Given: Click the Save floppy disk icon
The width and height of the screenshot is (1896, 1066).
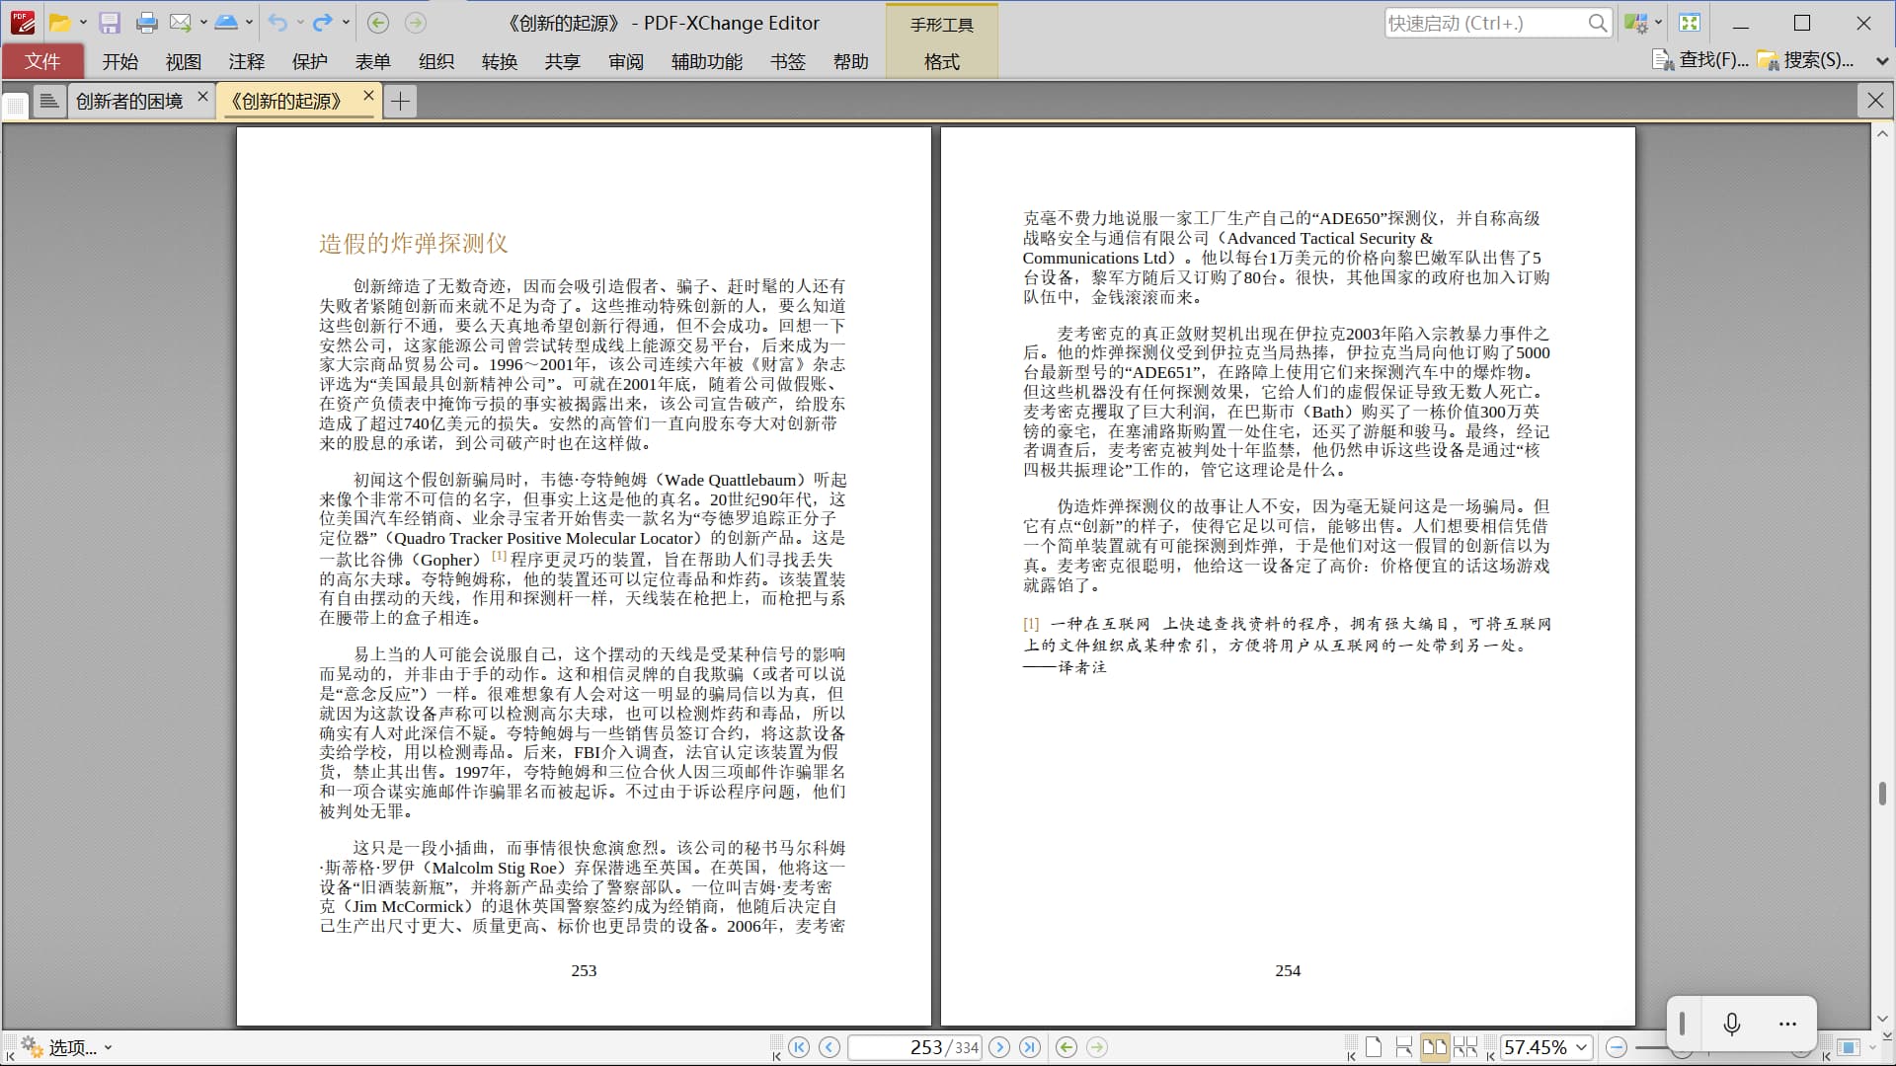Looking at the screenshot, I should [110, 23].
